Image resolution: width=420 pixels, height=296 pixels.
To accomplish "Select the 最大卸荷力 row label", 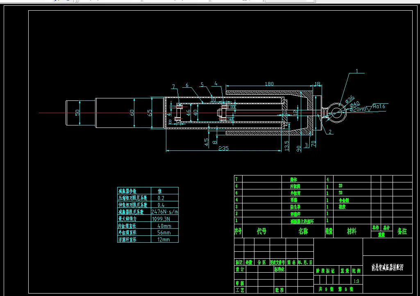I will pyautogui.click(x=127, y=219).
